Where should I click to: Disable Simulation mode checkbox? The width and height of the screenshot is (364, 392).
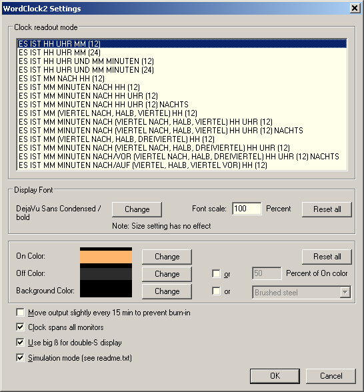click(20, 357)
